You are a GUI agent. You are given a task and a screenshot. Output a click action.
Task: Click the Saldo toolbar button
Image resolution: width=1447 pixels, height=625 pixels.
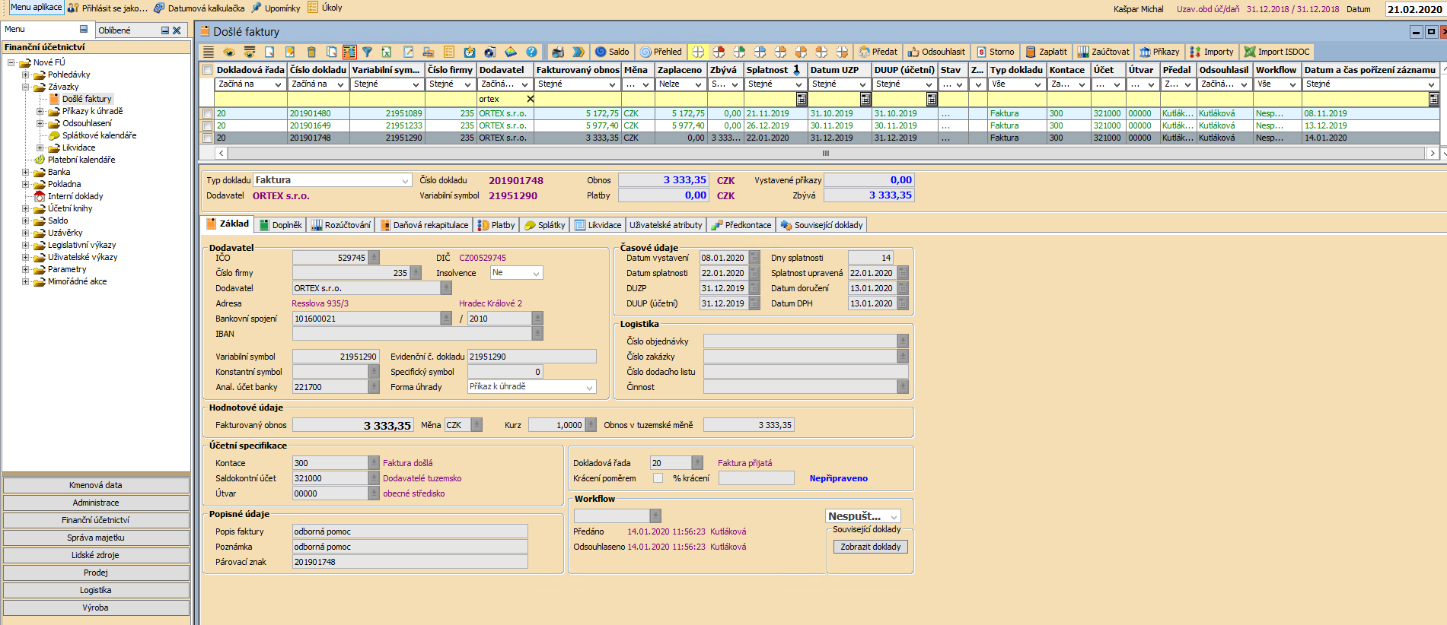point(612,52)
